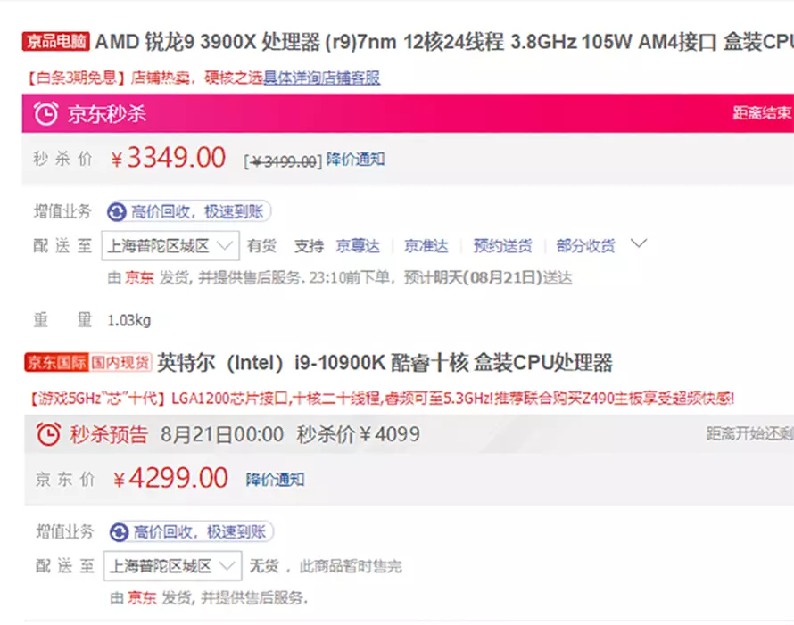Click 降价通知 next to ¥3349.00
The width and height of the screenshot is (794, 625).
(x=355, y=160)
